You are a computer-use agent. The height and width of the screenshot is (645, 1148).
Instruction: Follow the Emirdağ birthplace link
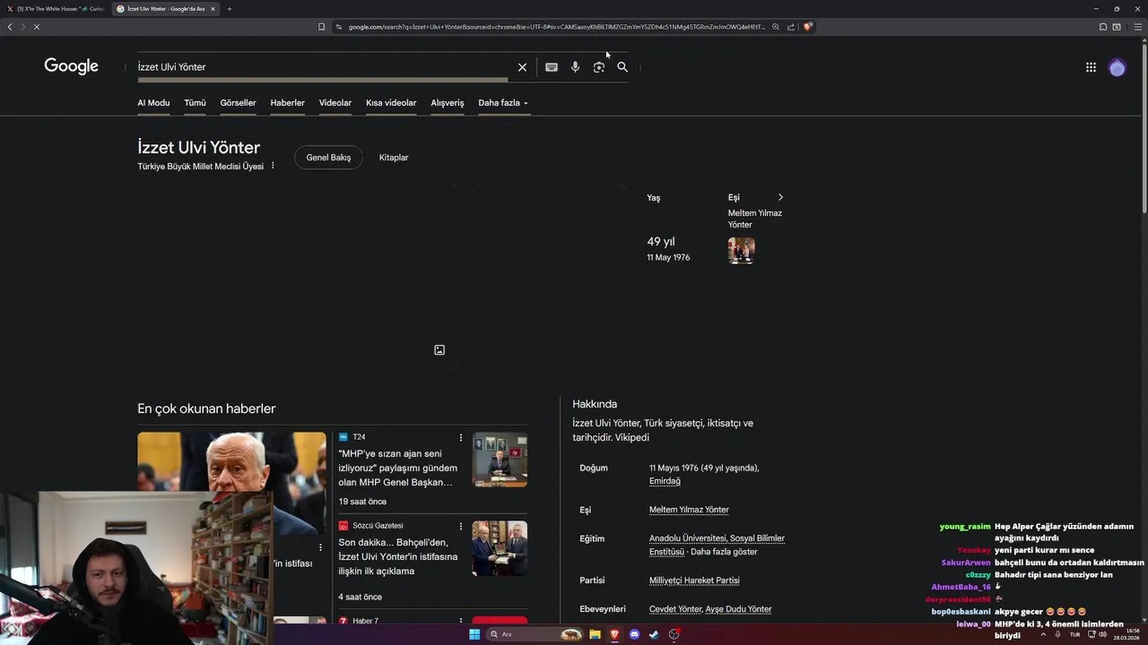tap(665, 481)
